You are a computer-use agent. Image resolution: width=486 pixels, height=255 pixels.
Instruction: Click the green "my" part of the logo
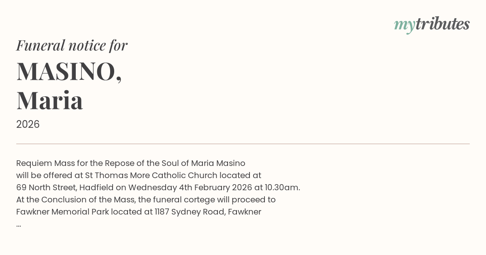tap(404, 25)
